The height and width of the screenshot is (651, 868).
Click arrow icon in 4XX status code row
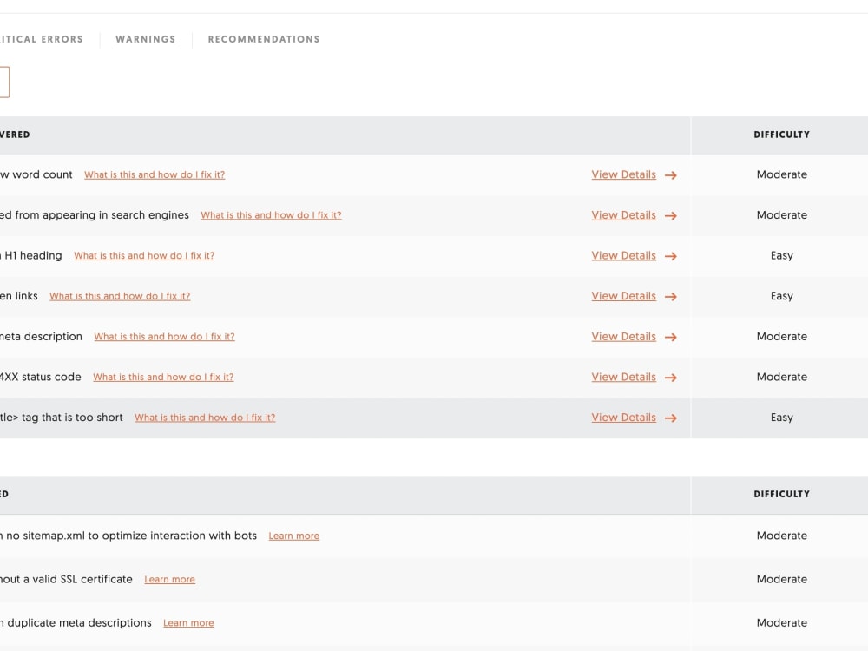click(x=671, y=377)
